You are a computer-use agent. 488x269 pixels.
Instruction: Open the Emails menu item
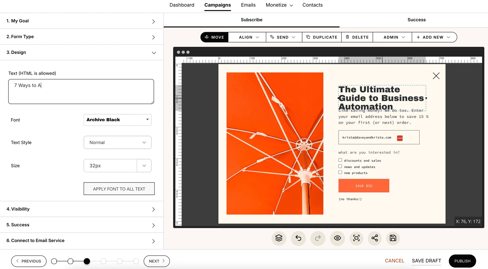coord(248,5)
